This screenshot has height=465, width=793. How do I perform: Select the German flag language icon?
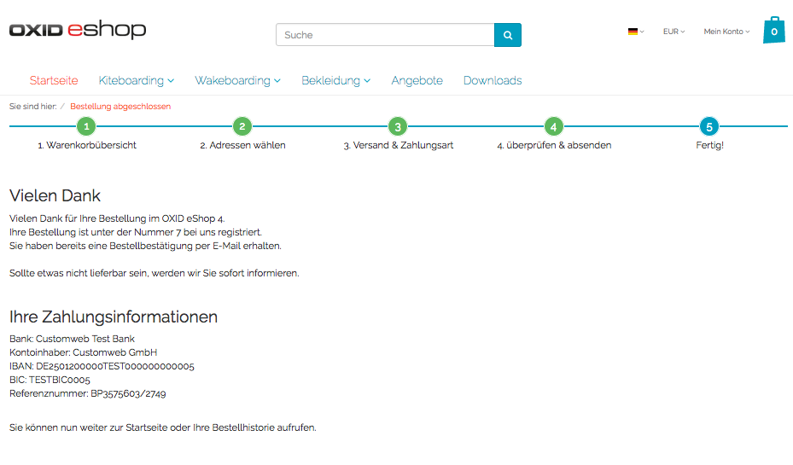tap(635, 32)
